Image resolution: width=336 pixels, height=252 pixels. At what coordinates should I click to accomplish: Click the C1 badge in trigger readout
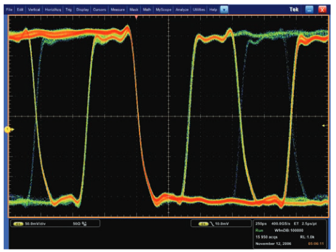coord(204,224)
